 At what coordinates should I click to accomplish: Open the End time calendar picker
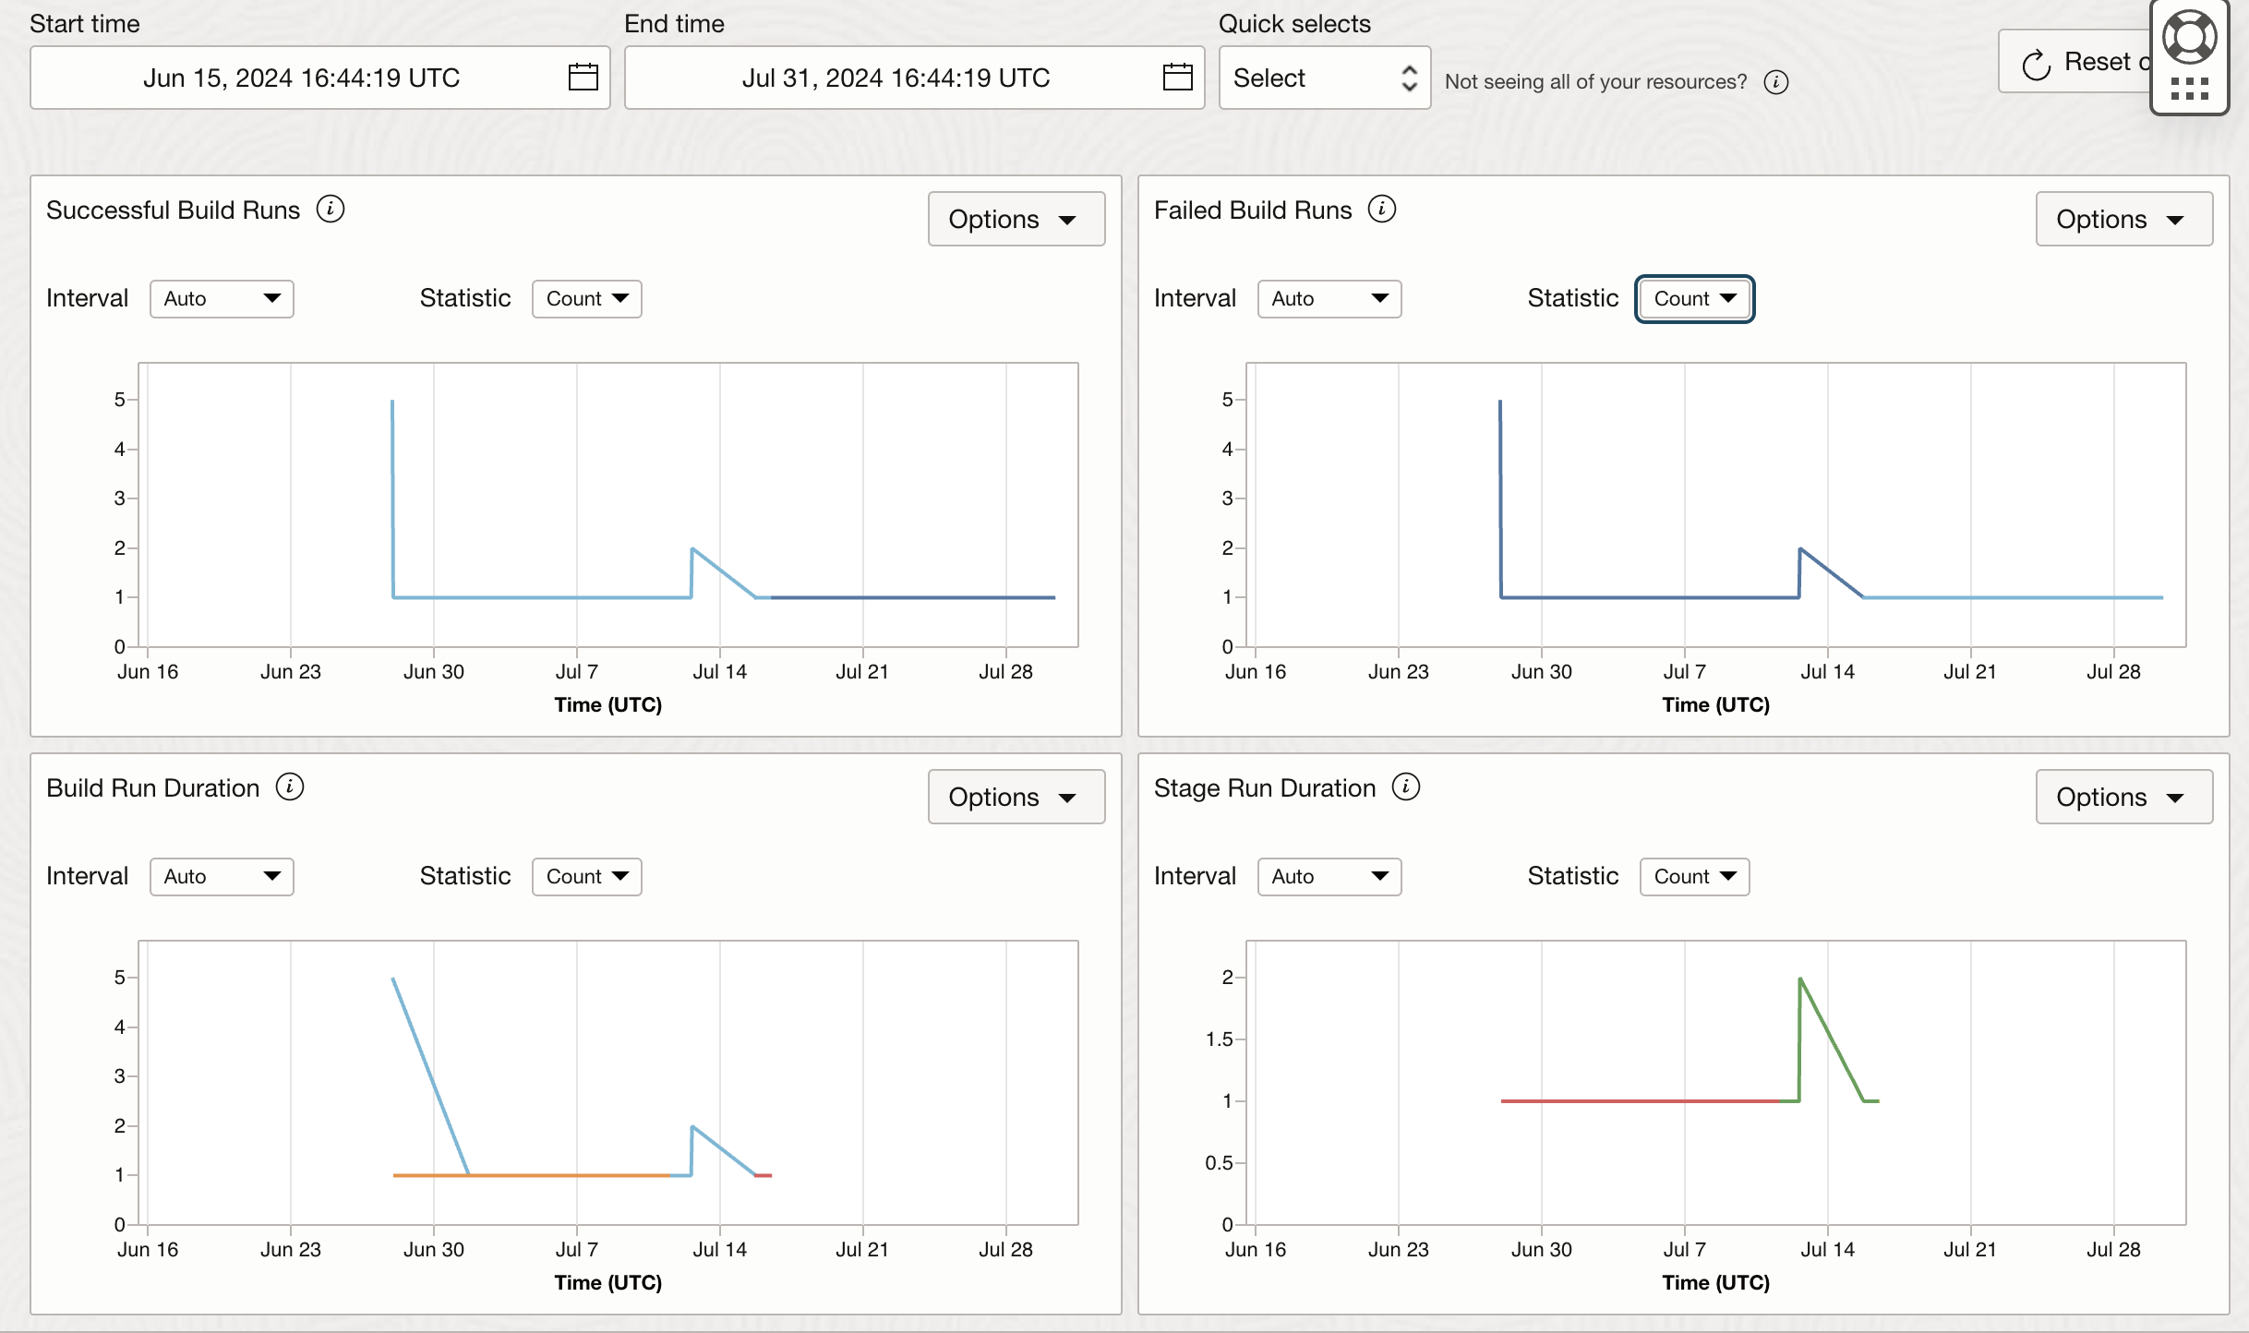(x=1176, y=78)
